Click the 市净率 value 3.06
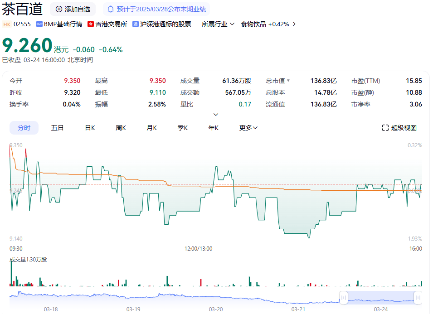The image size is (433, 314). click(x=416, y=104)
